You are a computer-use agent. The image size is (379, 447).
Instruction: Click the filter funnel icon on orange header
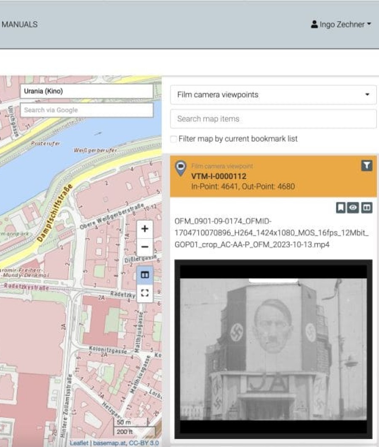point(366,165)
